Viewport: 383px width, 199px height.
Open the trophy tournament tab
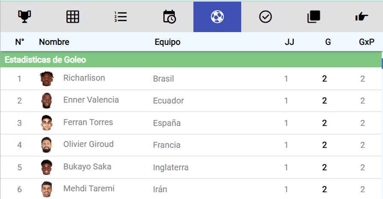tap(24, 17)
